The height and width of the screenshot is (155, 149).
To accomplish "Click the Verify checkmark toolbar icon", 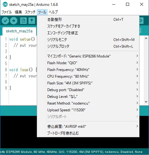I will click(5, 21).
